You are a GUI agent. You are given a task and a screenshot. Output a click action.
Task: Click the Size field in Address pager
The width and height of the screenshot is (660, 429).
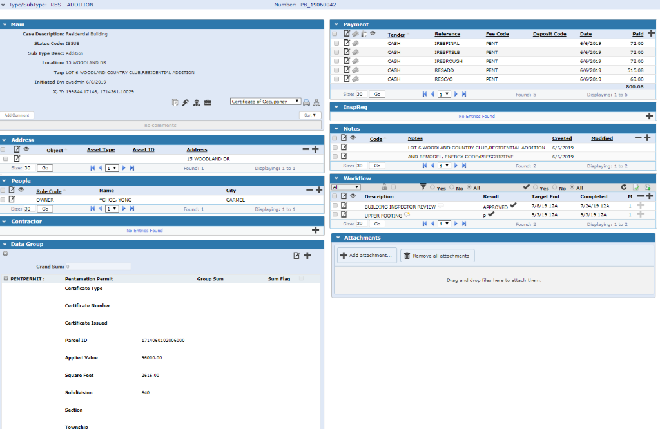point(28,168)
